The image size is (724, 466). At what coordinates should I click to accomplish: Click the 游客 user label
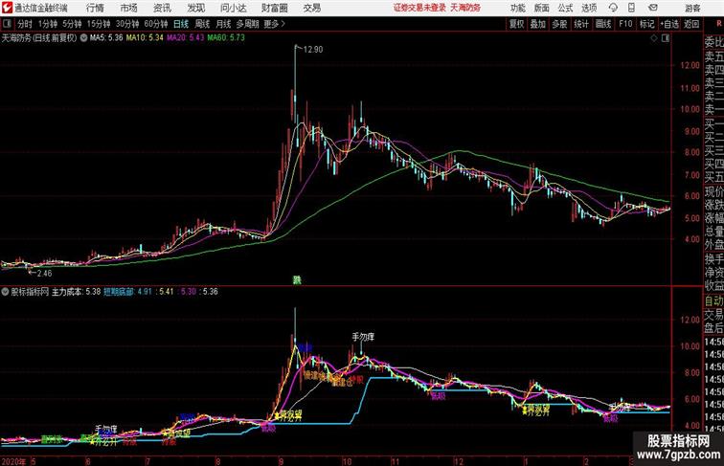(x=692, y=8)
